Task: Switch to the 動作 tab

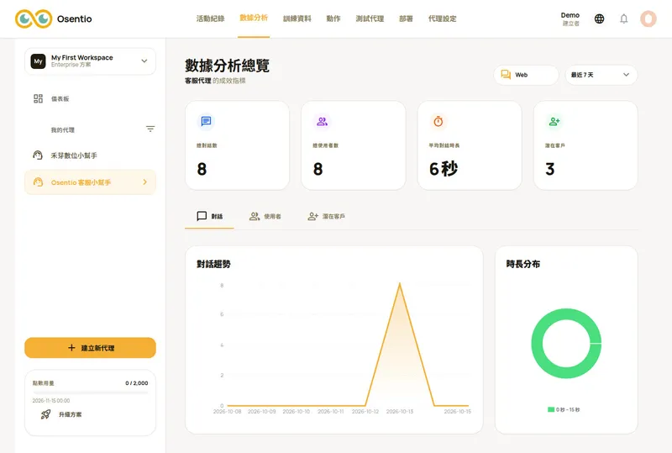Action: pyautogui.click(x=333, y=18)
